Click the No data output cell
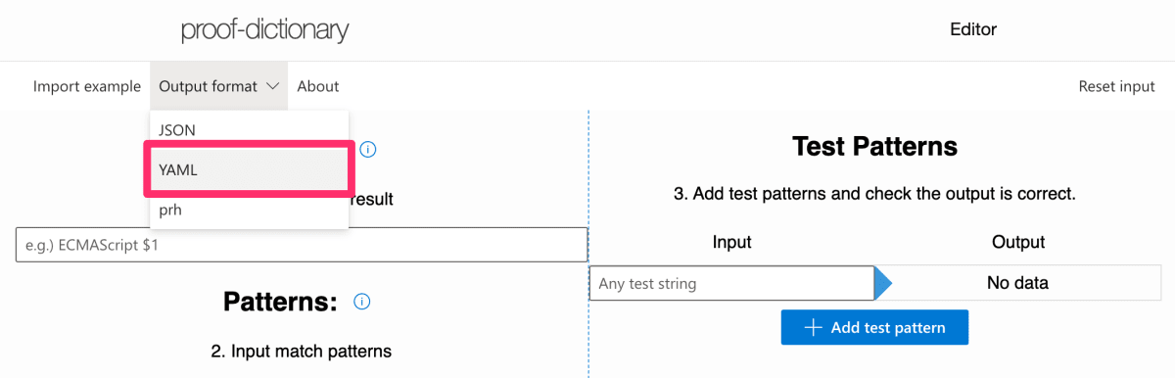 (1017, 284)
